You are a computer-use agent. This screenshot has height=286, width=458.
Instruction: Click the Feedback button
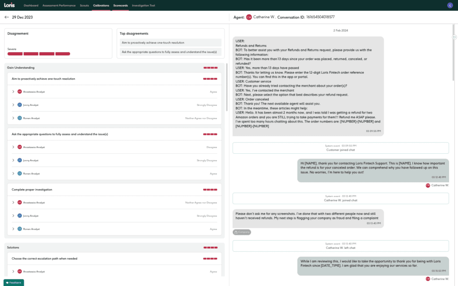pos(13,282)
